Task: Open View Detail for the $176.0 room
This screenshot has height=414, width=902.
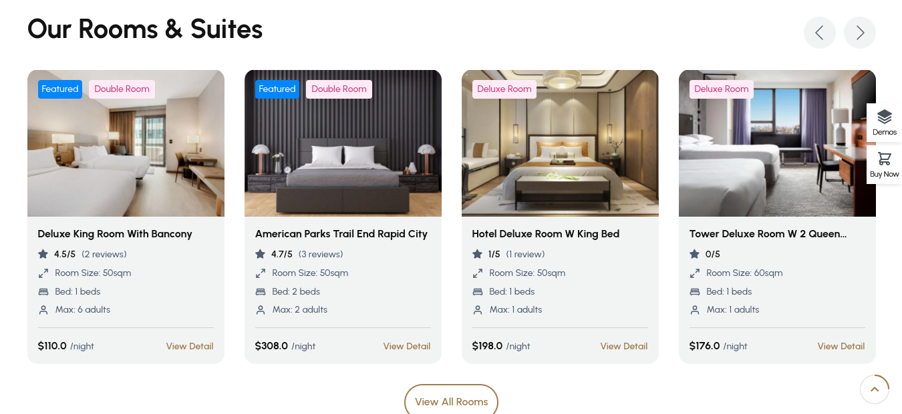Action: point(841,346)
